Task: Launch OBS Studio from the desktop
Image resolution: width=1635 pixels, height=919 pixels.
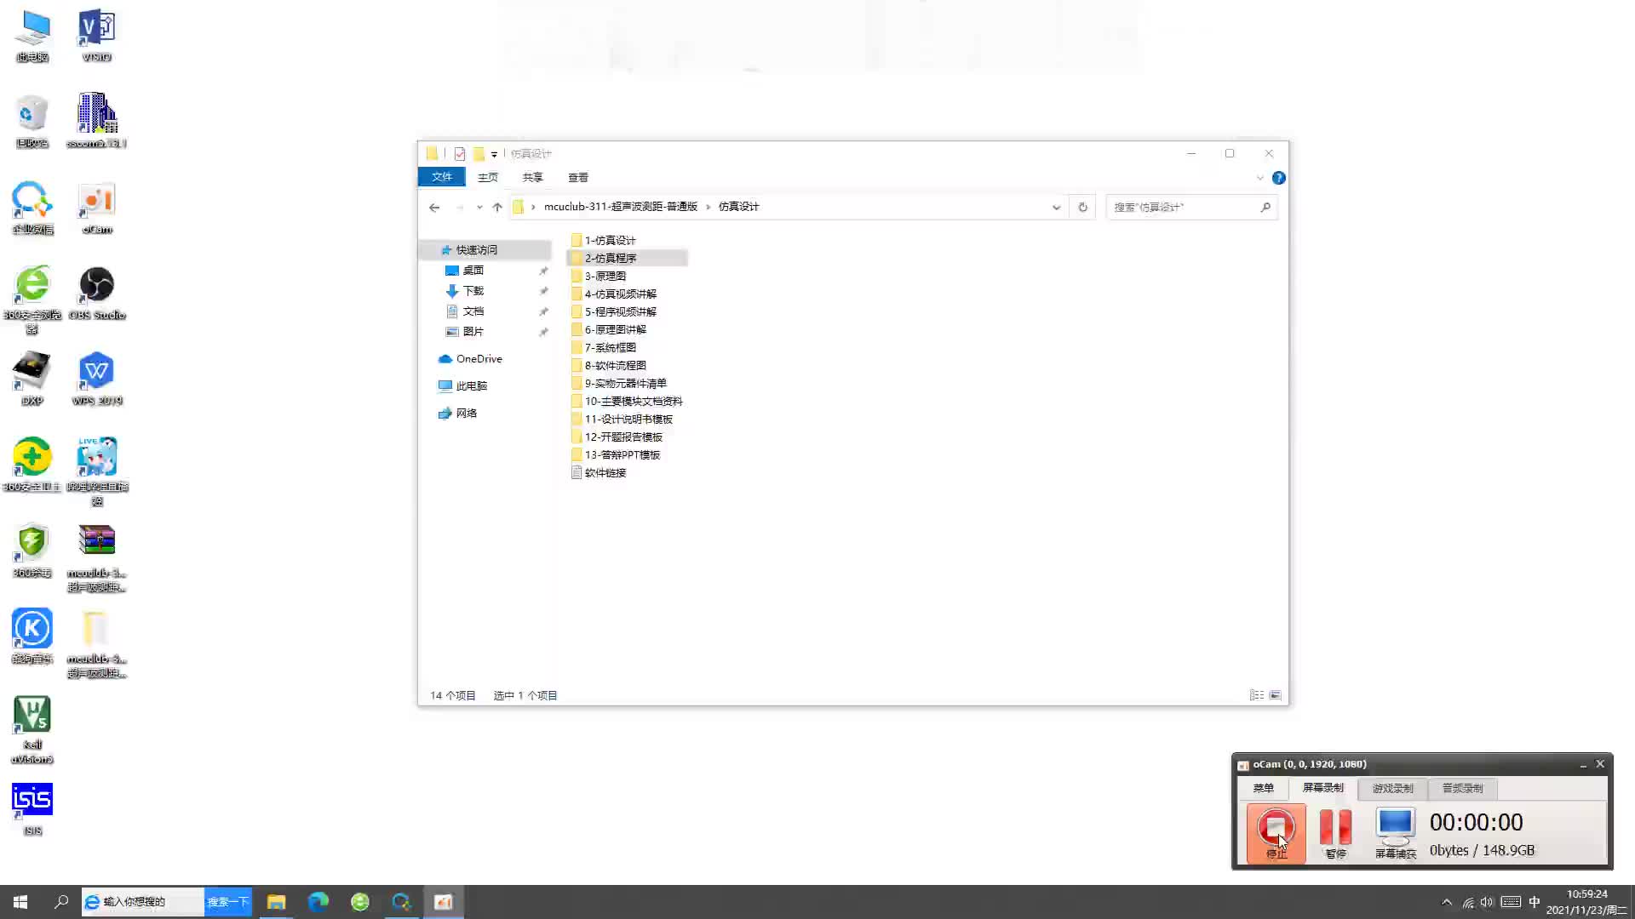Action: (x=96, y=293)
